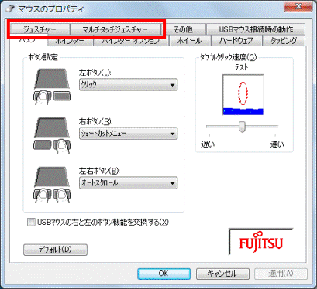Select the ホイール tab
Screen dimensions: 317x289
point(190,41)
